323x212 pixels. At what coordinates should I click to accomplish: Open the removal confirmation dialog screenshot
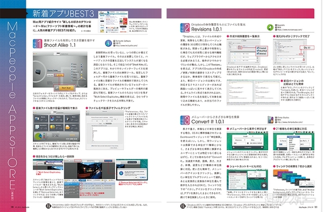coord(132,170)
